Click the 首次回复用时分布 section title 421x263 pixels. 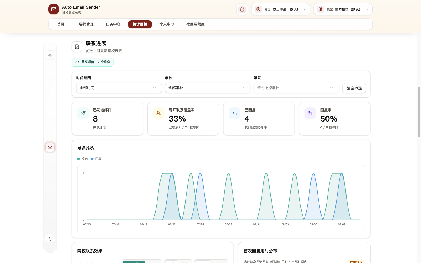[x=260, y=251]
